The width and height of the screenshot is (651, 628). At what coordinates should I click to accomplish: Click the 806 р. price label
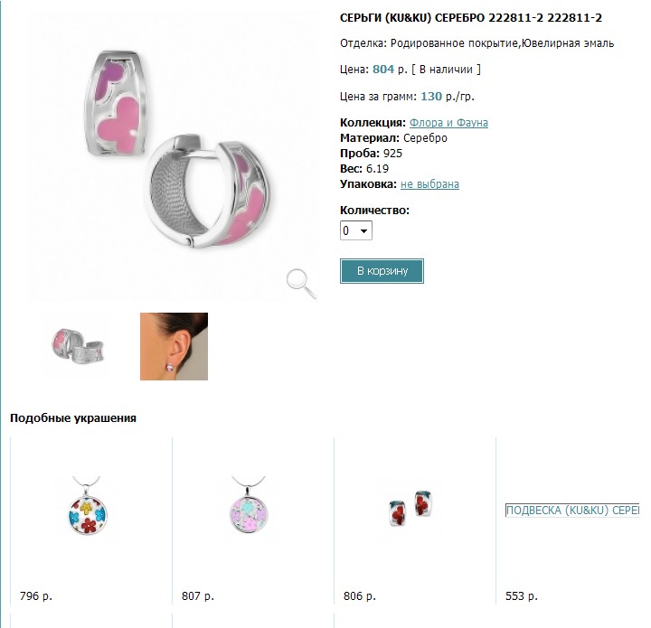pyautogui.click(x=360, y=596)
